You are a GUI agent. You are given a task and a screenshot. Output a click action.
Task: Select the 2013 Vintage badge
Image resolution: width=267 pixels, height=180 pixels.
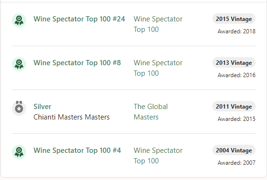click(234, 62)
